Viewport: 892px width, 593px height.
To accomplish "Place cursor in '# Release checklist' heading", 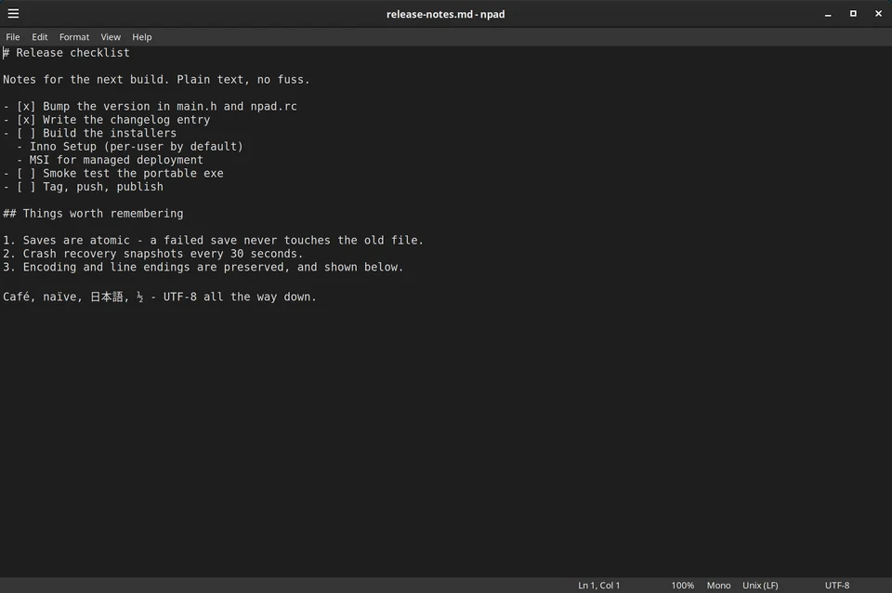I will click(66, 53).
